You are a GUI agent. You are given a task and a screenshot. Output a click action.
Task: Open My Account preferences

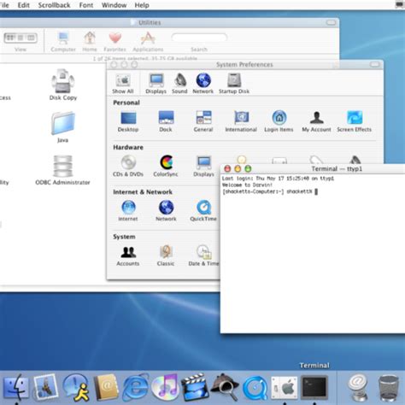(316, 121)
